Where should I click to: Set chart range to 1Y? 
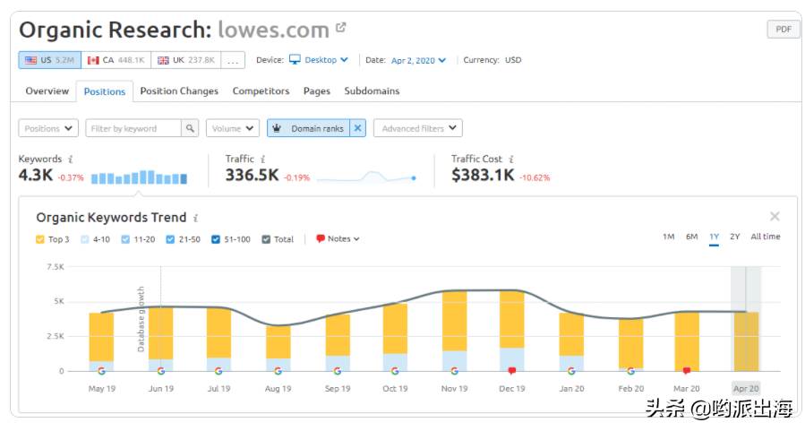[x=715, y=237]
